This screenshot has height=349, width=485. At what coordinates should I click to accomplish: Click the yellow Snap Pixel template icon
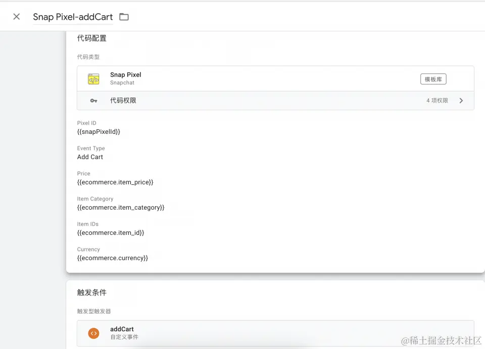[94, 79]
